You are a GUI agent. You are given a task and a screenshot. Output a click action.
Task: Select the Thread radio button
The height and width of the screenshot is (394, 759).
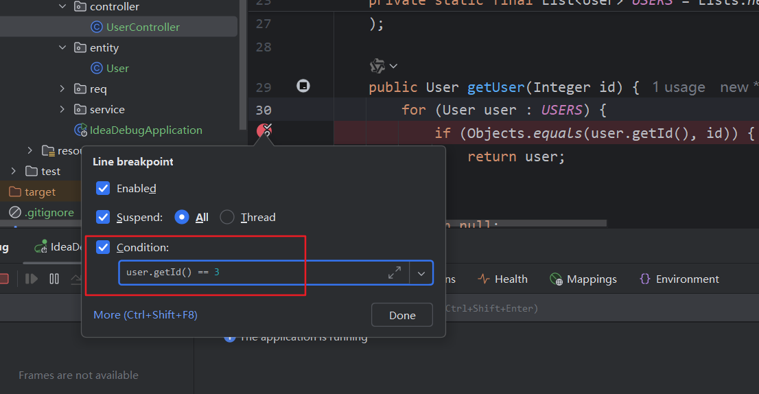(x=227, y=217)
